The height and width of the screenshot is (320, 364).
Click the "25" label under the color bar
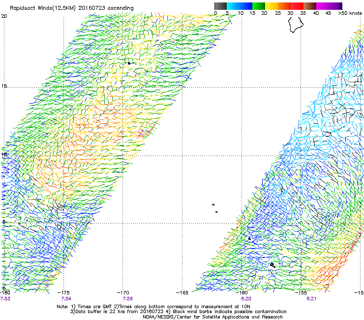(277, 13)
